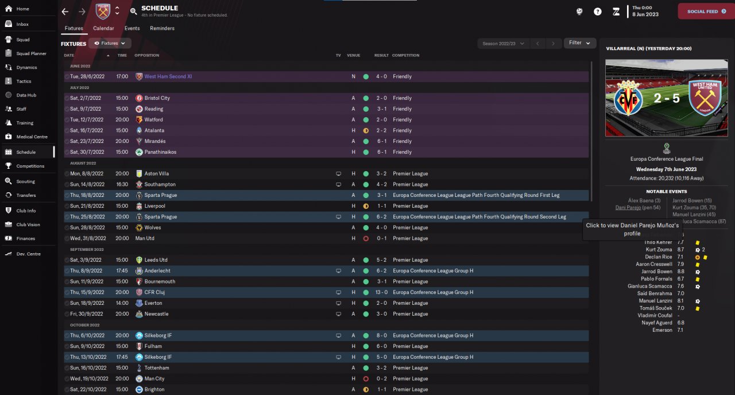Open the help question mark icon
Viewport: 735px width, 395px height.
(598, 11)
